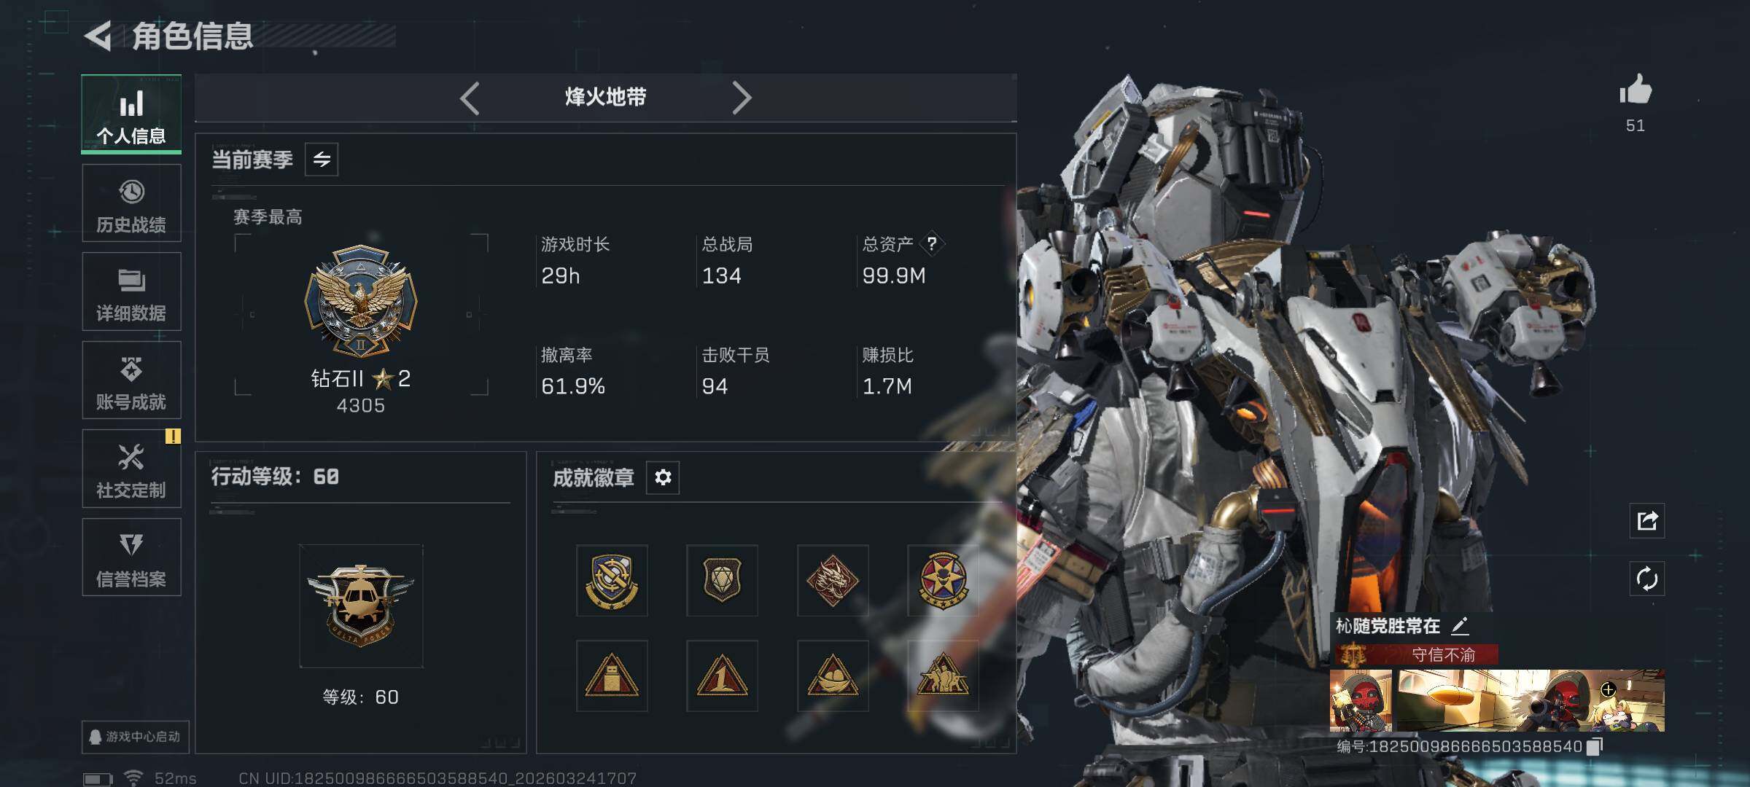
Task: Select the 详细数据 sidebar tab
Action: (131, 291)
